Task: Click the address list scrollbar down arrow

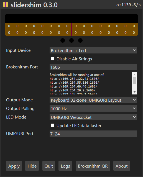Action: (134, 92)
